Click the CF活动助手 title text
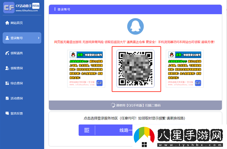The width and height of the screenshot is (227, 149). (23, 6)
